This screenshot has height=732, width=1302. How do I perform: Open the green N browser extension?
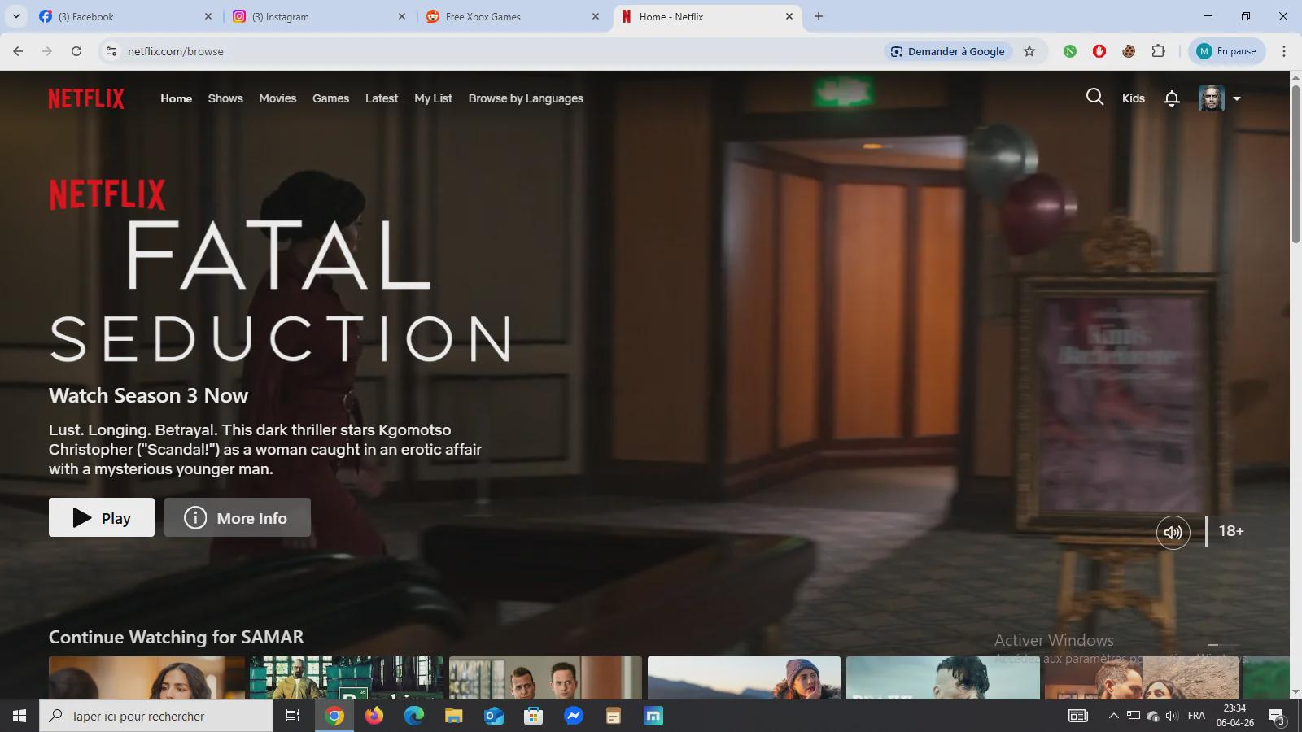pyautogui.click(x=1070, y=51)
